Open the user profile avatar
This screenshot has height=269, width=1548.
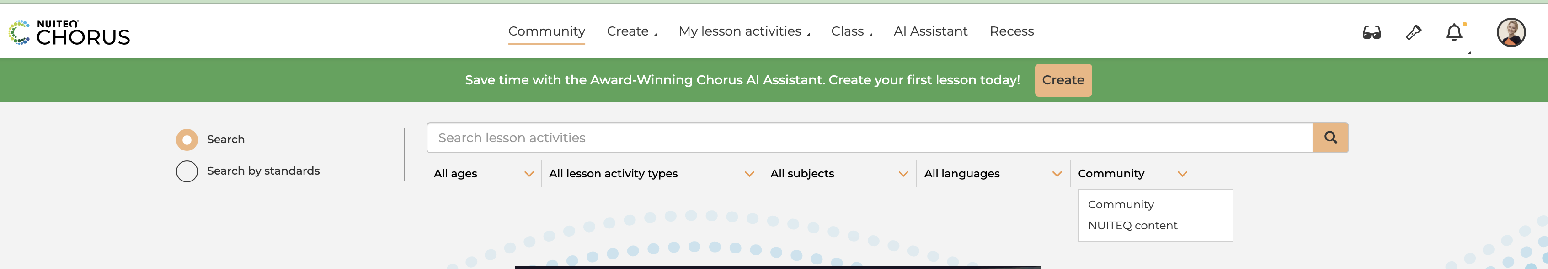tap(1511, 32)
